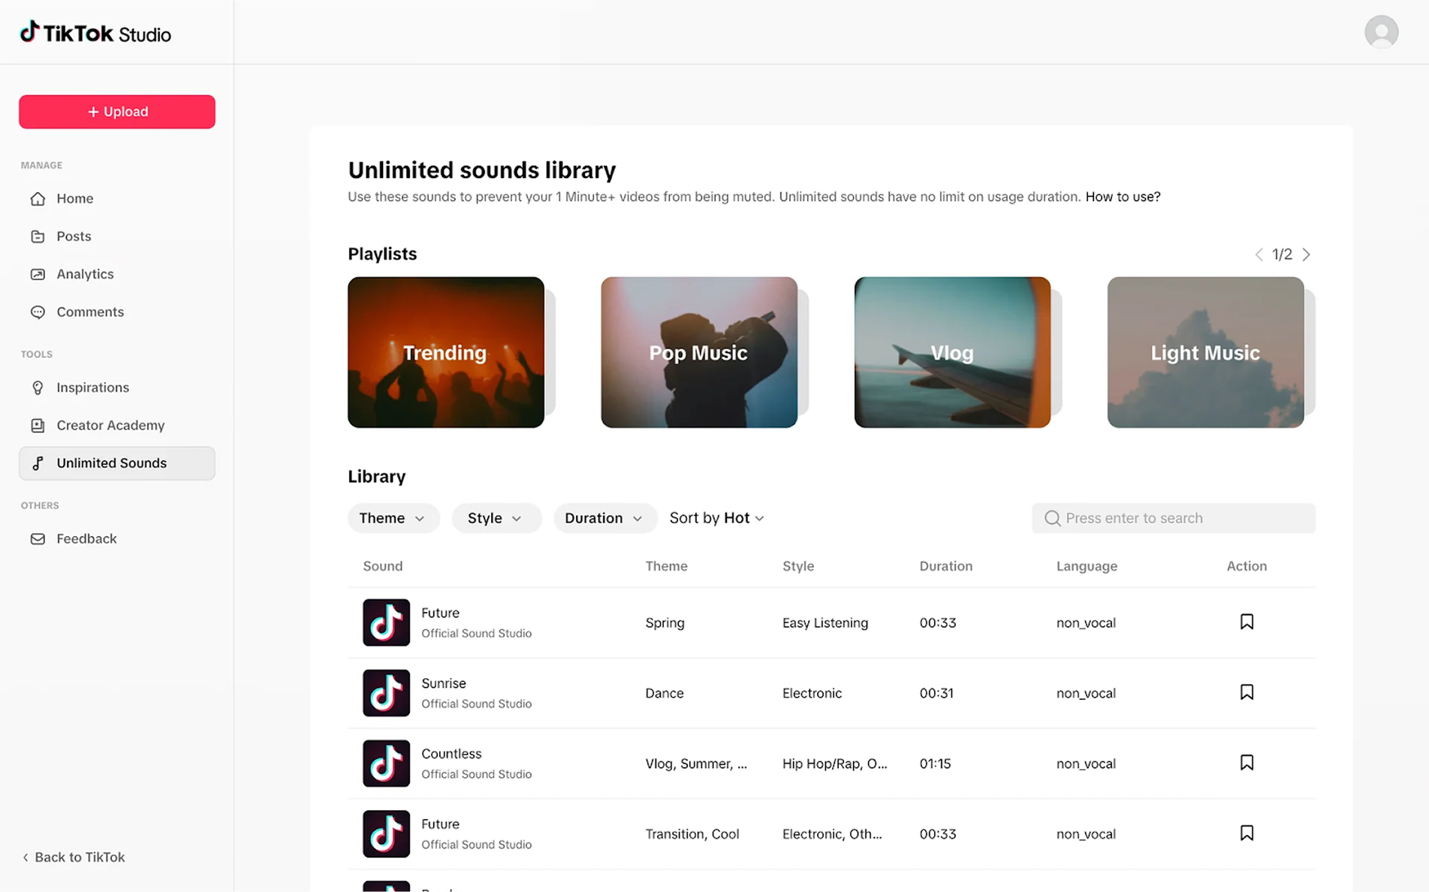1429x892 pixels.
Task: Open the How to use? link
Action: point(1123,197)
